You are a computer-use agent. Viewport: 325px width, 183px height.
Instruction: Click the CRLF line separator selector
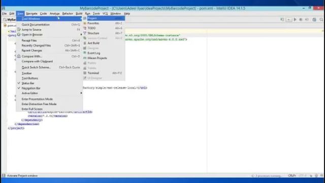(x=291, y=175)
